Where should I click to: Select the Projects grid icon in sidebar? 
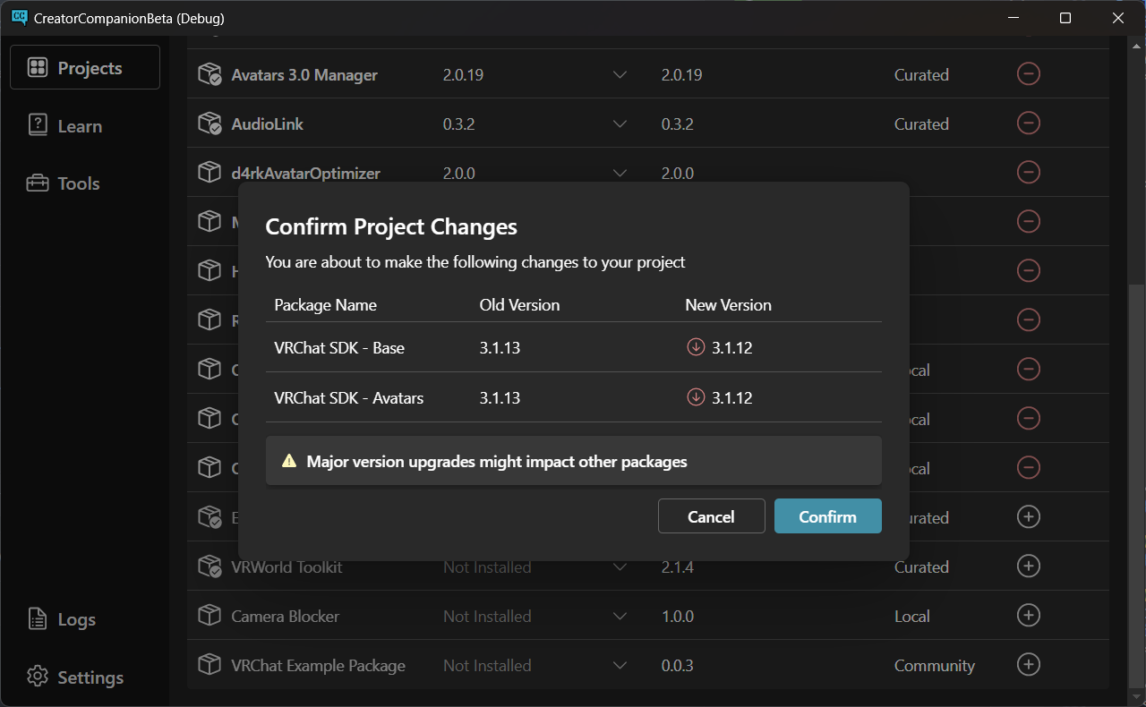point(36,66)
